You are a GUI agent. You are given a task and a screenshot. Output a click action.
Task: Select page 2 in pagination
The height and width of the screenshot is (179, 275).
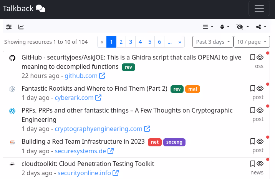[x=121, y=42]
